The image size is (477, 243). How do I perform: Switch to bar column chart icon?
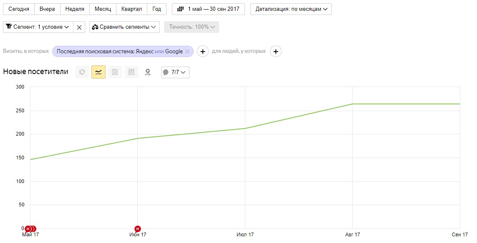point(131,72)
